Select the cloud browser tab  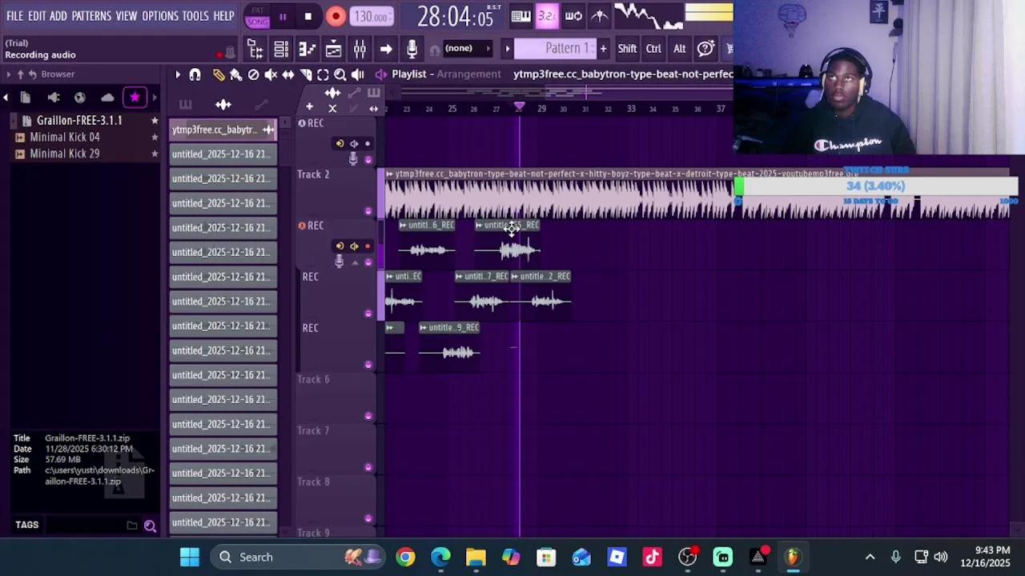click(107, 98)
